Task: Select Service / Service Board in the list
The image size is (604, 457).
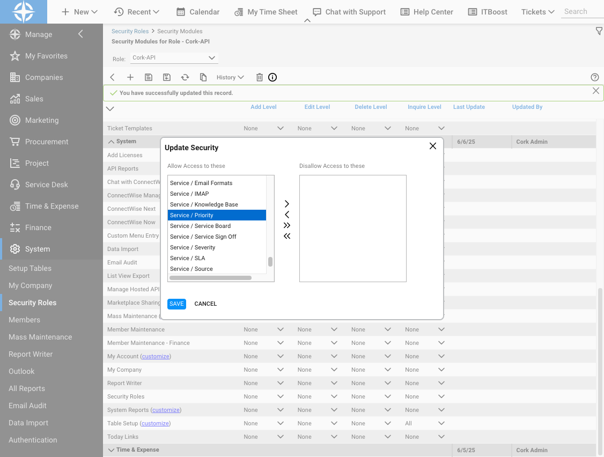Action: click(x=217, y=226)
